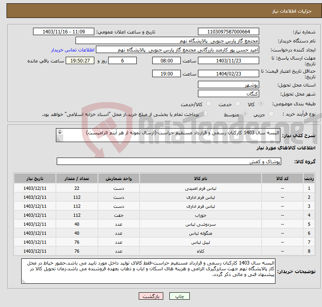Open اطلاعات تماس خریدار link
Viewport: 322px width, 307px height.
pyautogui.click(x=73, y=50)
